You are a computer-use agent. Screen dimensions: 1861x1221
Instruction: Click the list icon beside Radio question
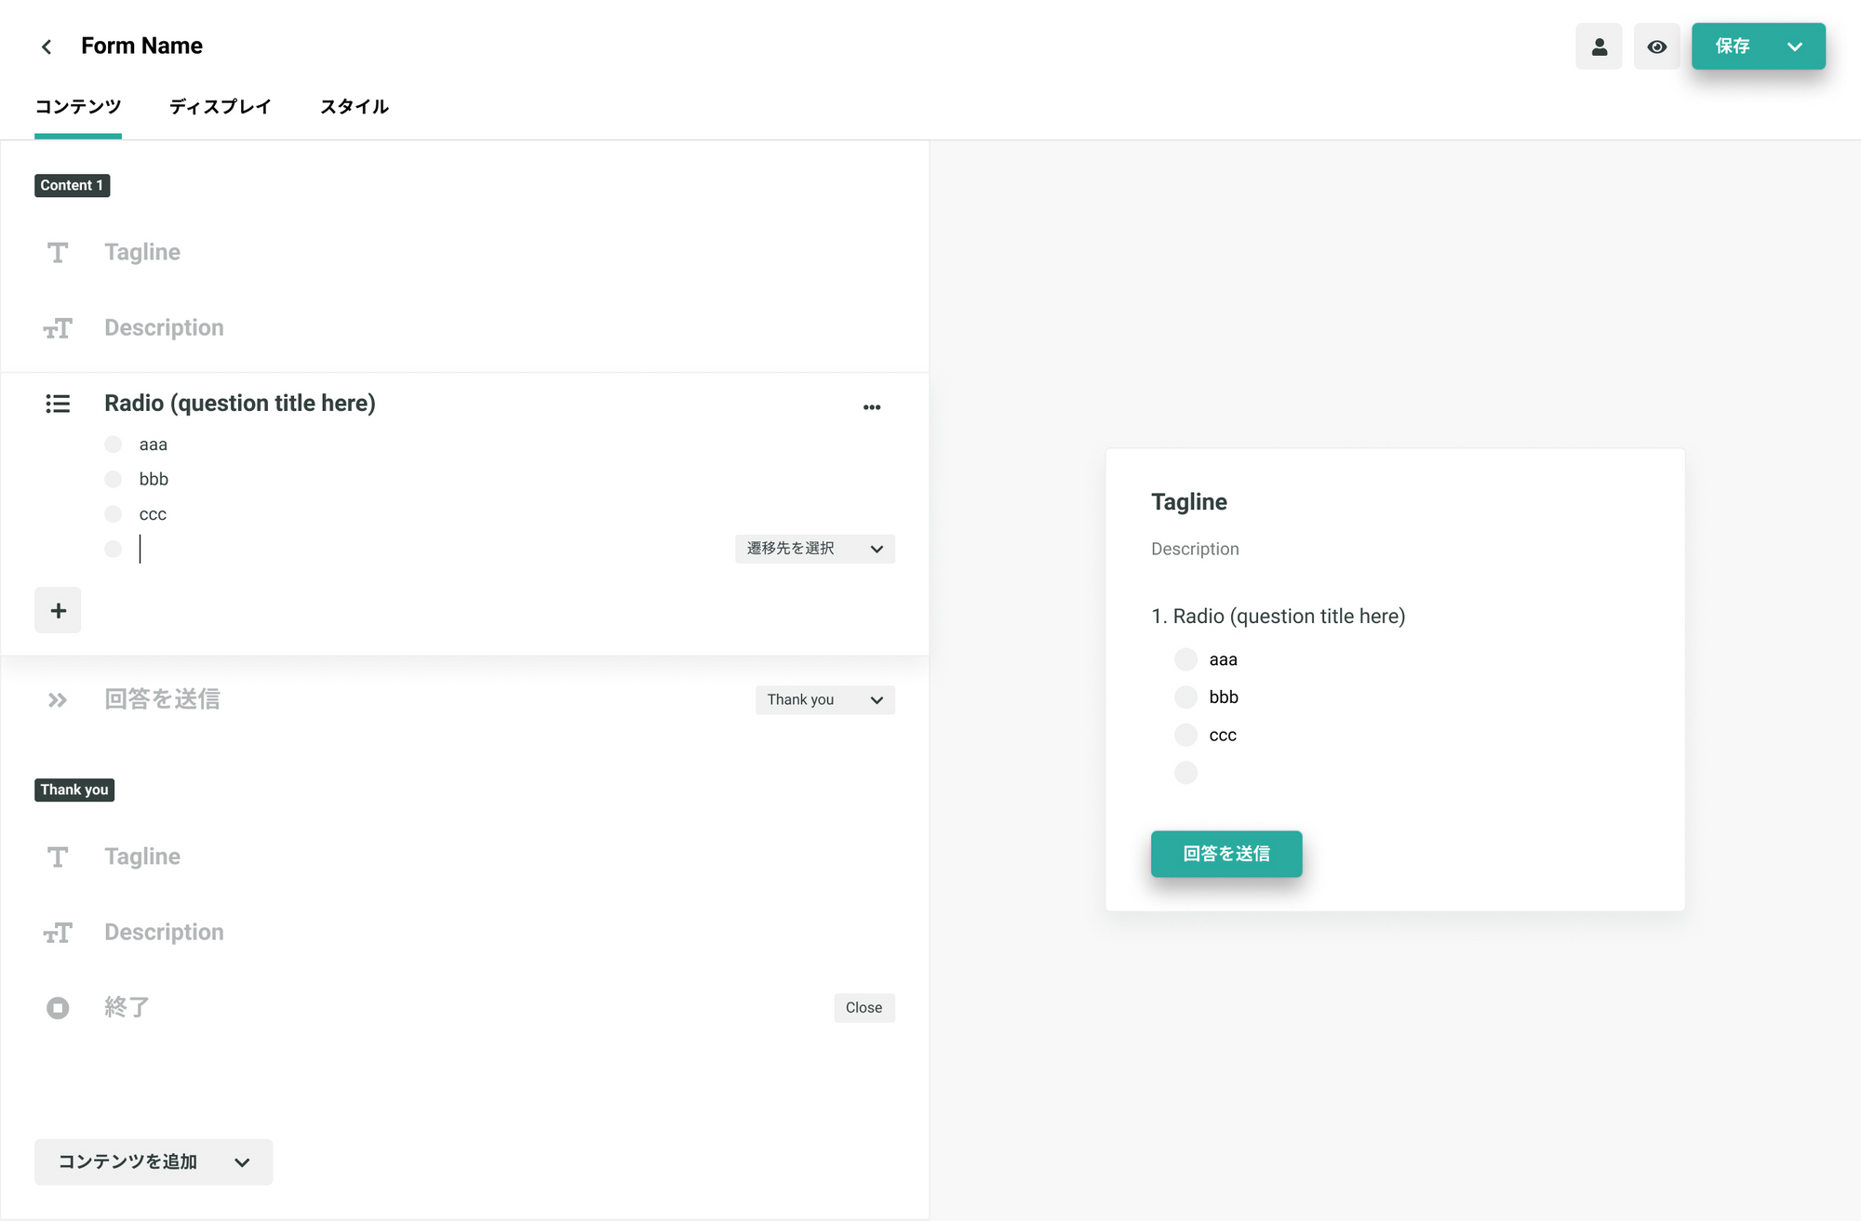pos(58,404)
